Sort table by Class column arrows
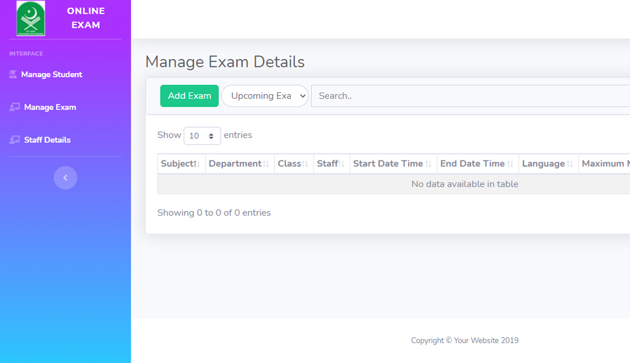630x363 pixels. 305,164
